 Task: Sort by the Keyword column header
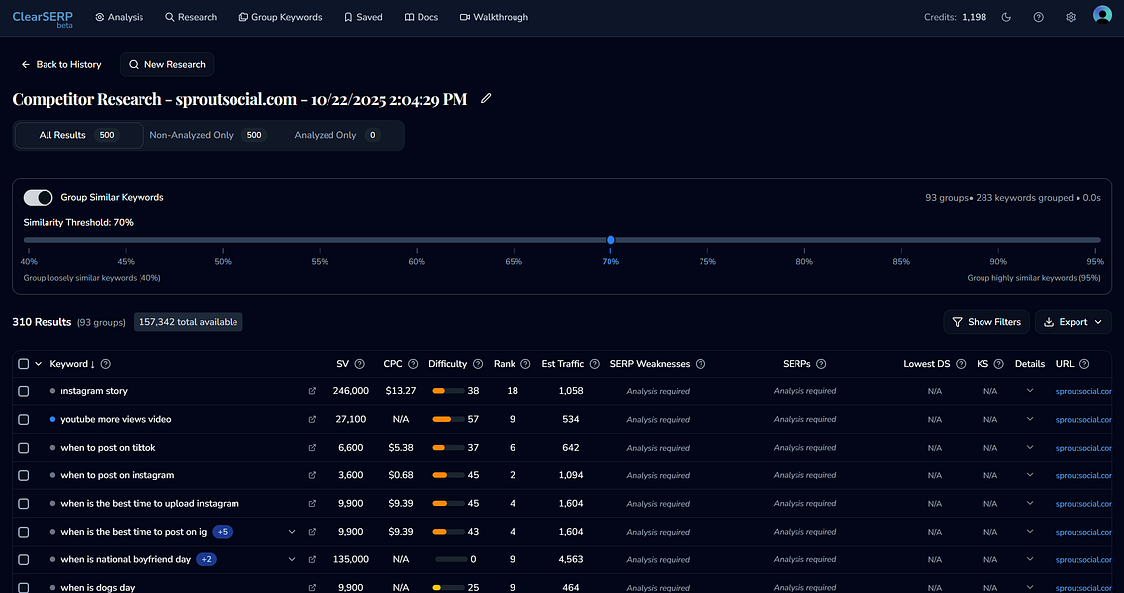click(71, 364)
